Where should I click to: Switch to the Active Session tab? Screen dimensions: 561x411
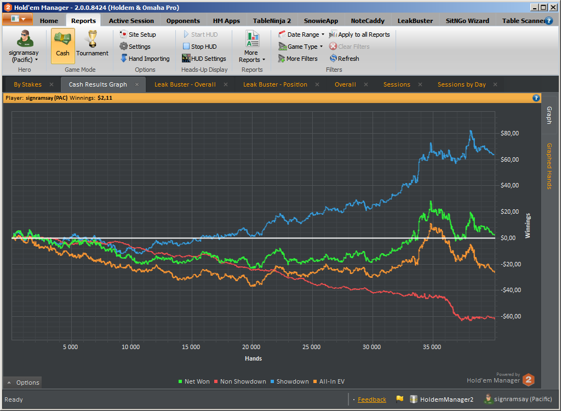point(131,21)
